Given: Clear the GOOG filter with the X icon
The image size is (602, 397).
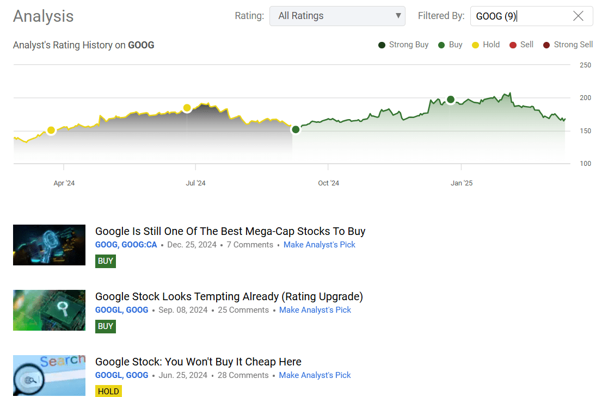Looking at the screenshot, I should click(x=578, y=16).
